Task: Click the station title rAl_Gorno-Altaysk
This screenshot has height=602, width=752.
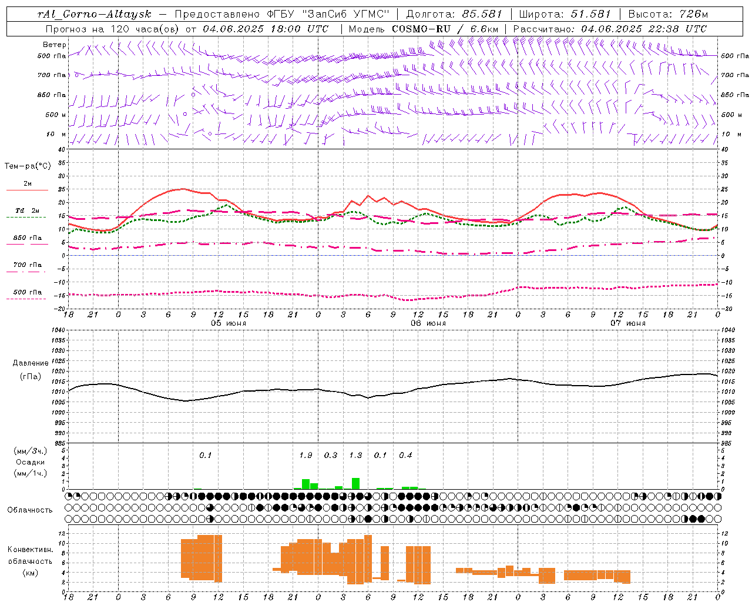Action: [x=95, y=14]
